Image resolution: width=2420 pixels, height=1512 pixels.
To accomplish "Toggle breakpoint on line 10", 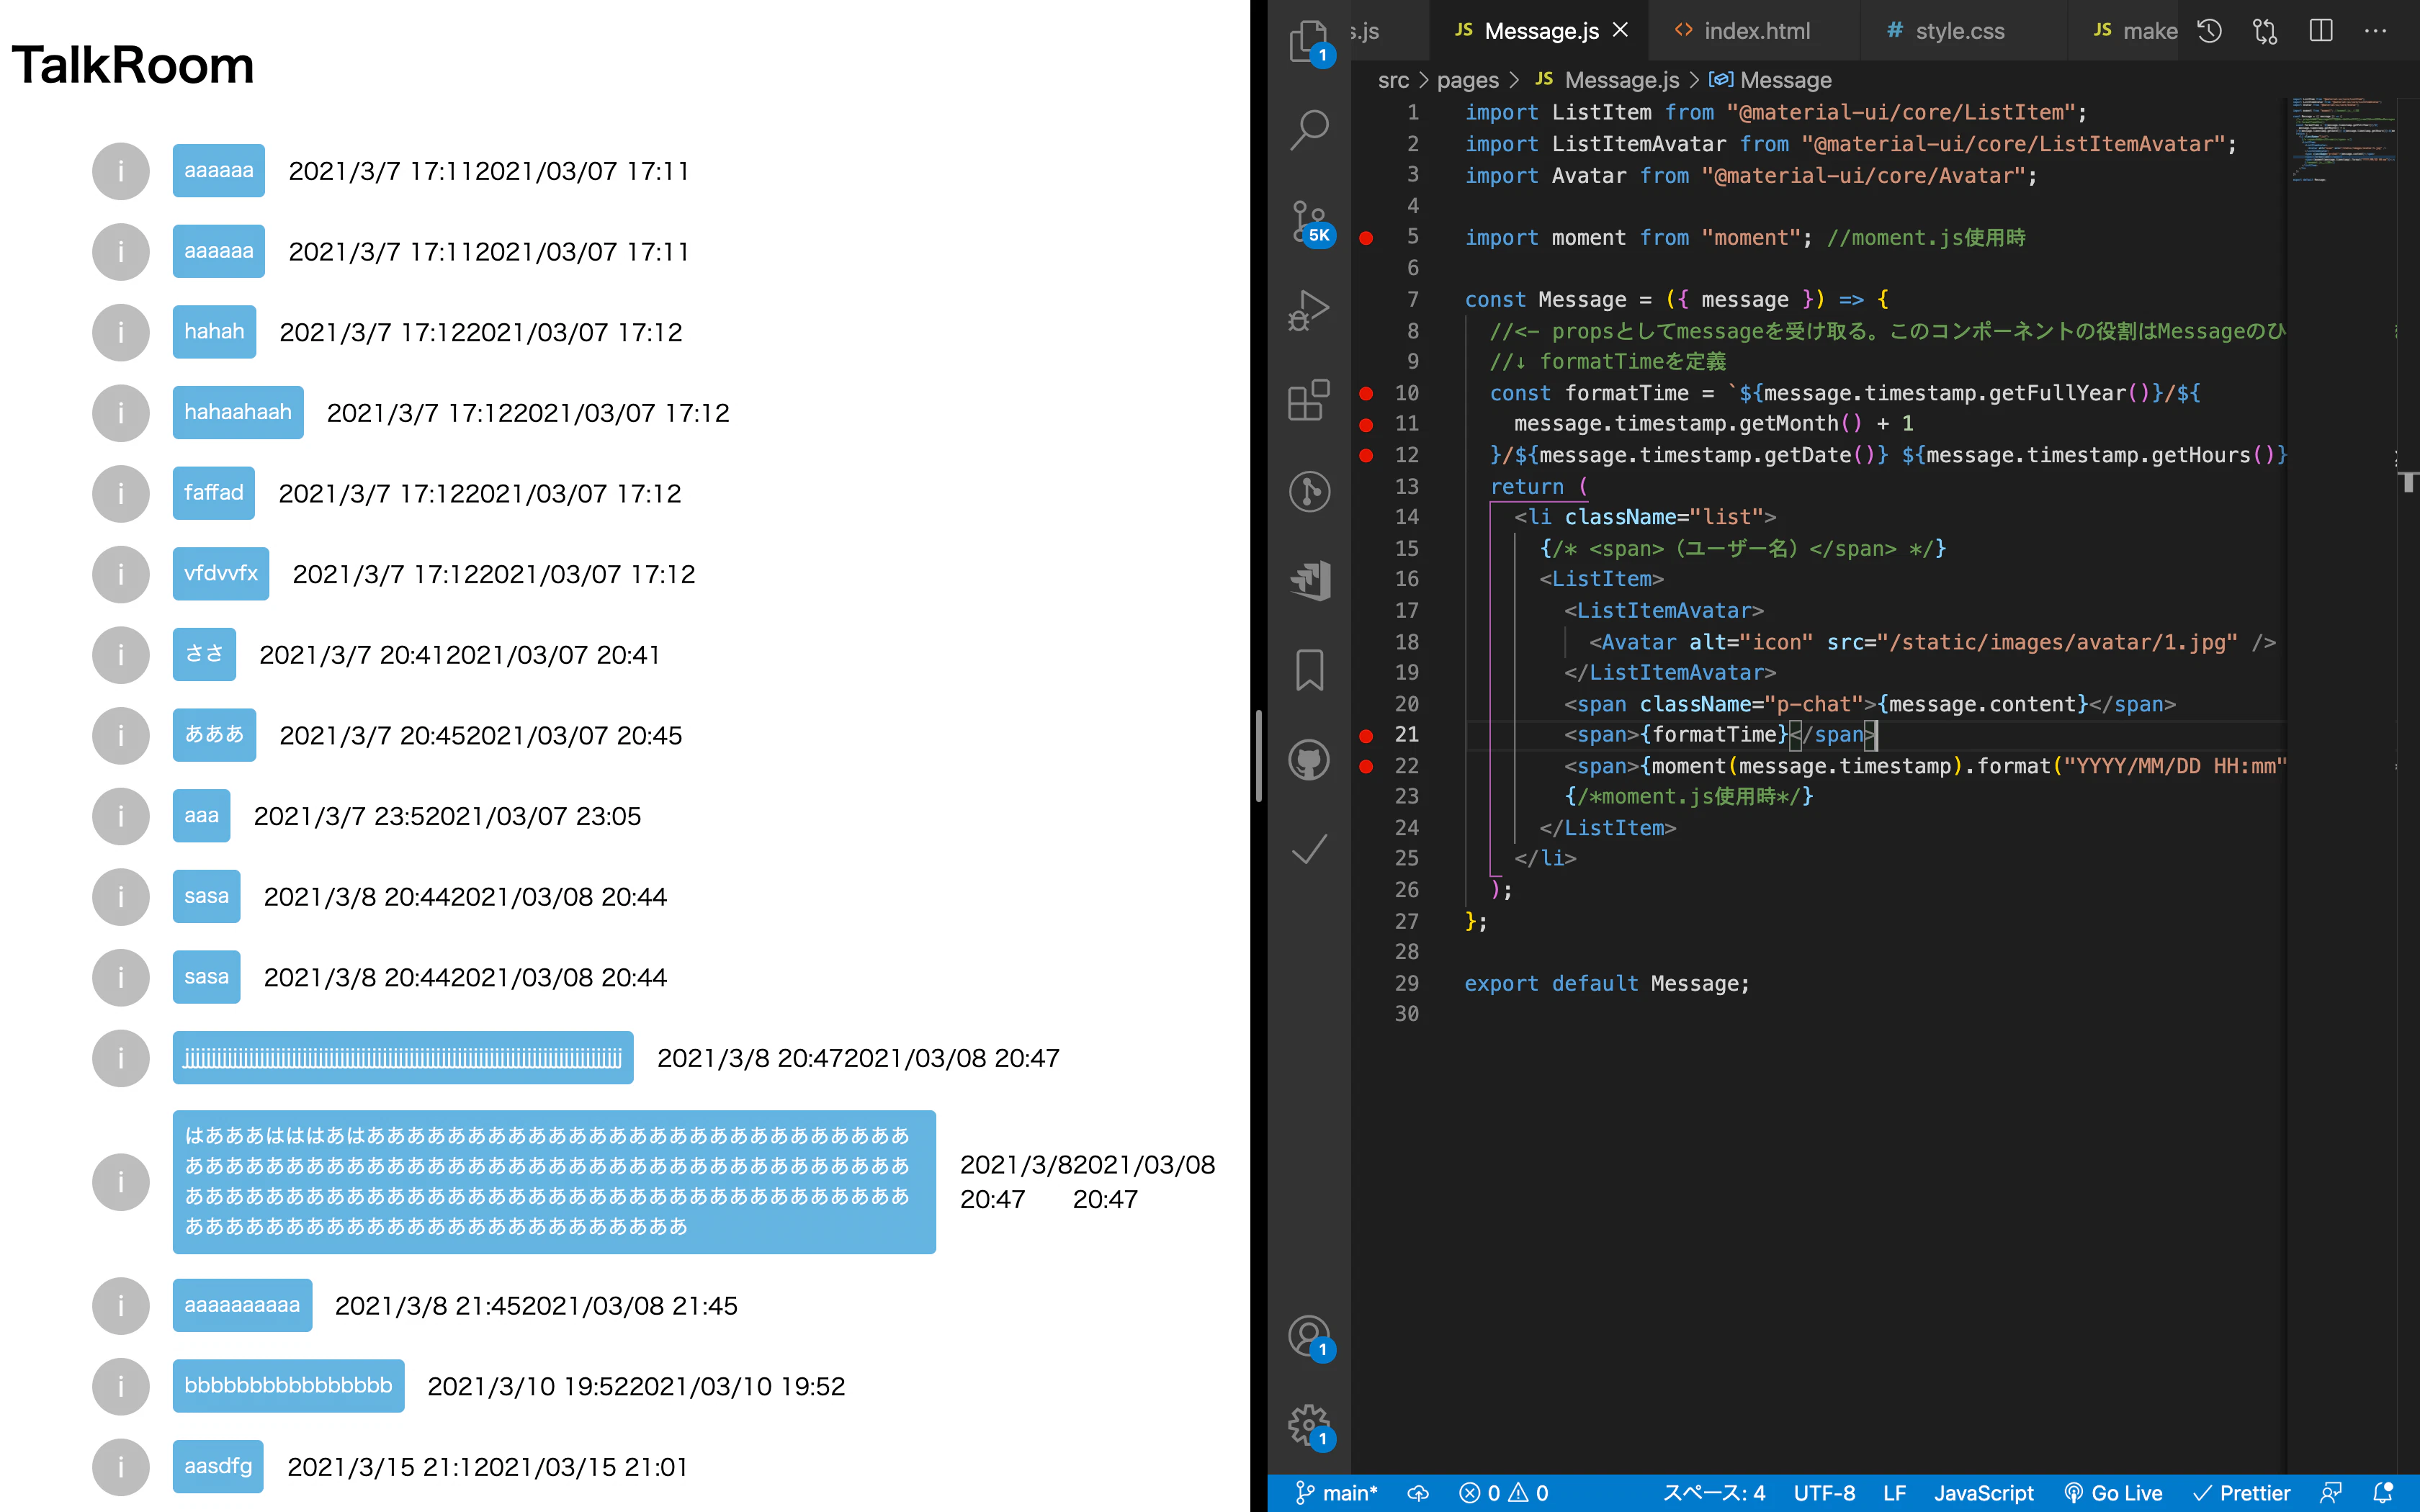I will click(1366, 393).
